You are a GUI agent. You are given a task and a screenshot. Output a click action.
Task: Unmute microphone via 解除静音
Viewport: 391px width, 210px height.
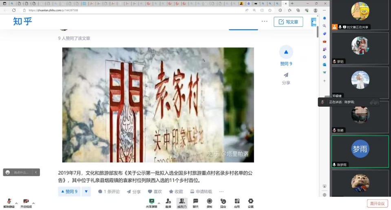tap(9, 203)
